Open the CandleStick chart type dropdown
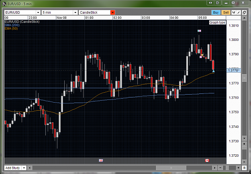The image size is (251, 174). click(113, 12)
